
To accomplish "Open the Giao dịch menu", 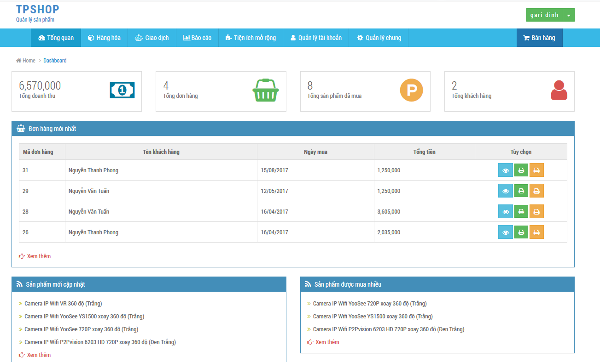I will (151, 38).
